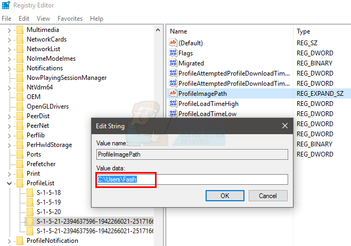Select the Ports folder icon

click(x=20, y=154)
